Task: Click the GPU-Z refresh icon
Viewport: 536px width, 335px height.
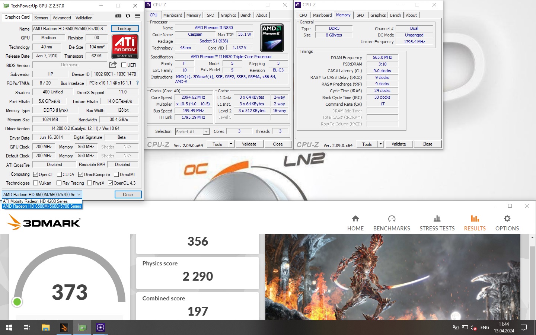Action: point(128,16)
